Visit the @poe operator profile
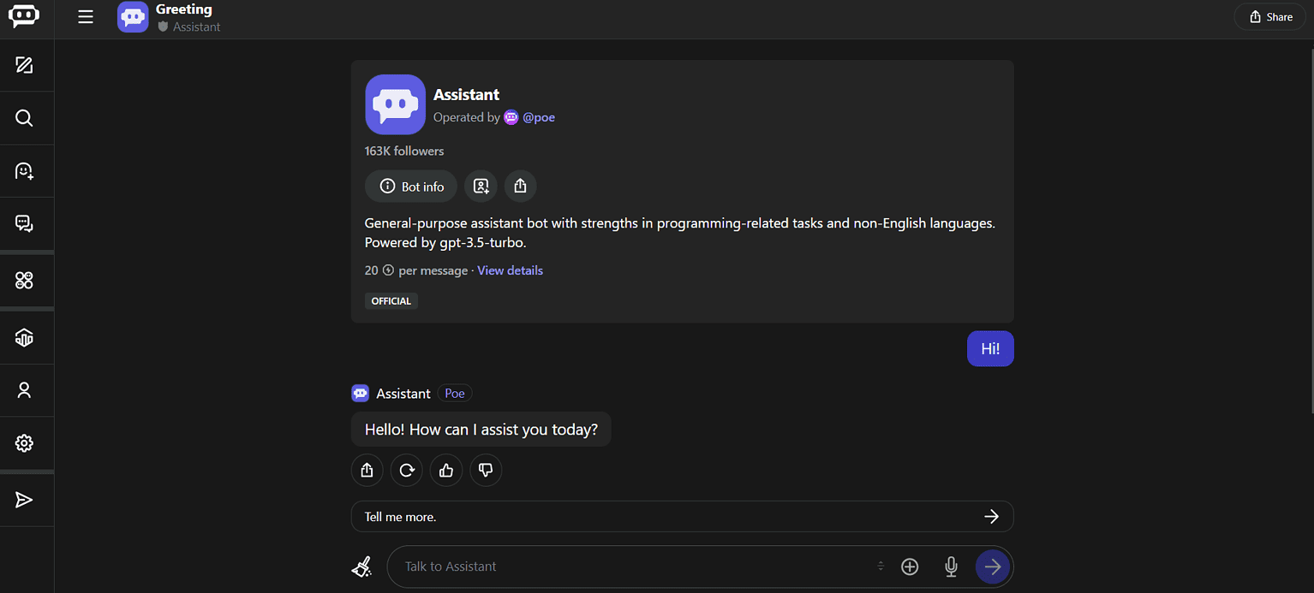Screen dimensions: 1314x593 coord(539,117)
